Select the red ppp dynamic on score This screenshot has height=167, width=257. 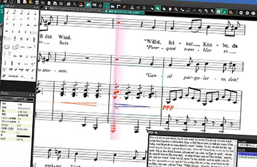[x=167, y=107]
